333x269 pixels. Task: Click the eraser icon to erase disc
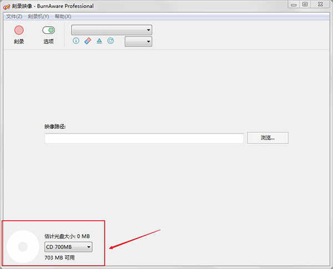pos(88,41)
